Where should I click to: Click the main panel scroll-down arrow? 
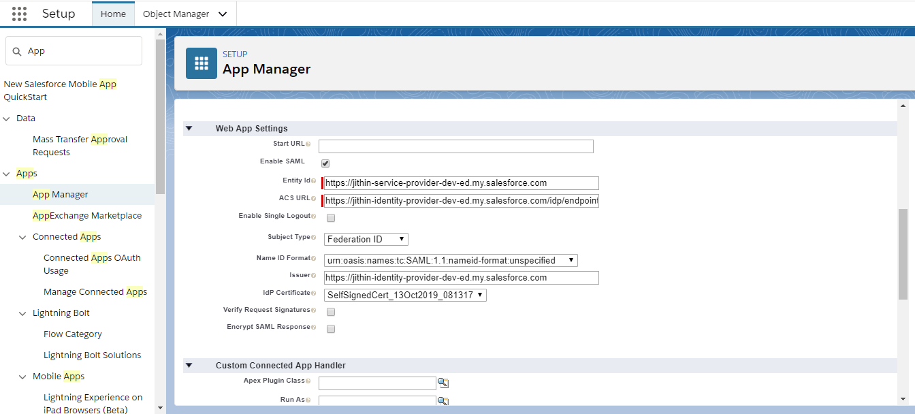pos(903,399)
